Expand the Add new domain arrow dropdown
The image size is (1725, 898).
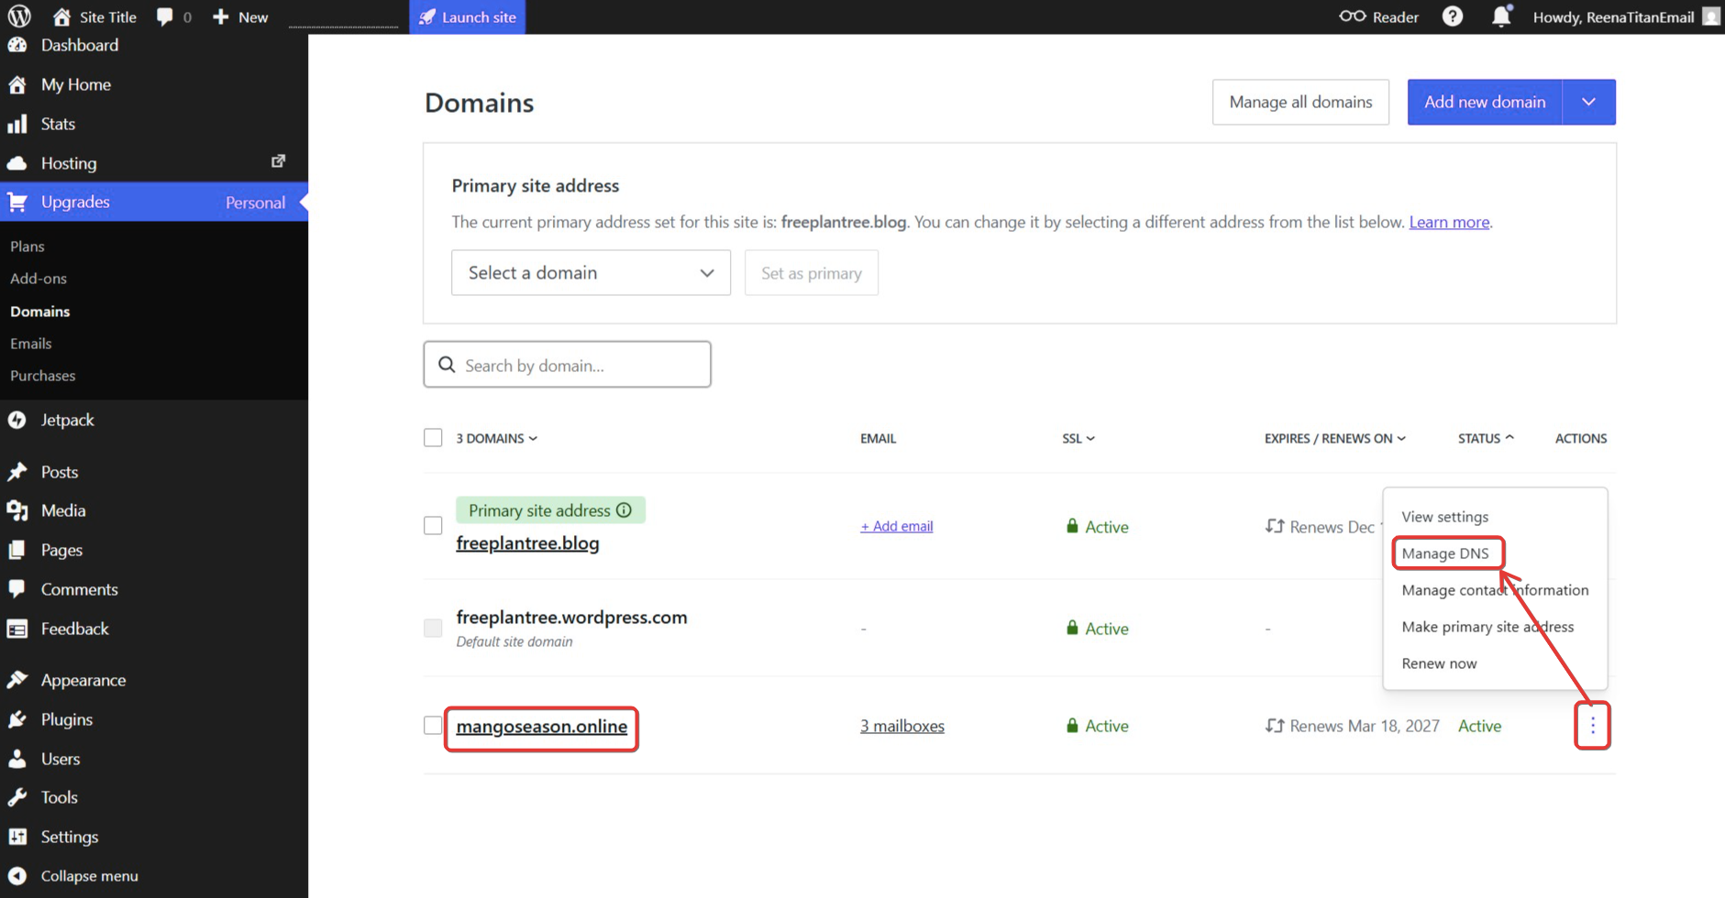pyautogui.click(x=1589, y=103)
